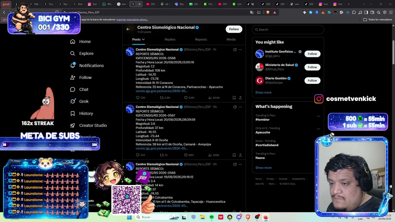Repost the Ocoña report showing 72 reposts
Image resolution: width=395 pixels, height=222 pixels.
[164, 155]
